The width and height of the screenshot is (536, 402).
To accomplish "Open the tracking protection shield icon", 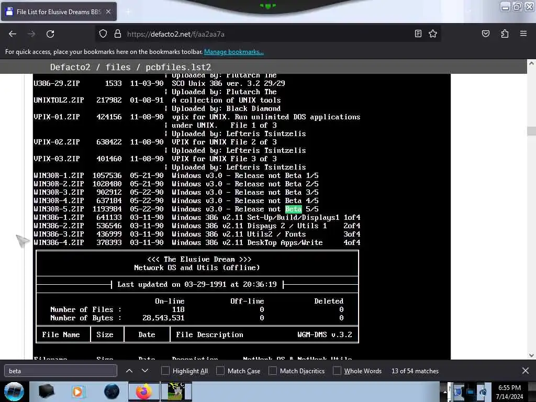I will pyautogui.click(x=103, y=34).
